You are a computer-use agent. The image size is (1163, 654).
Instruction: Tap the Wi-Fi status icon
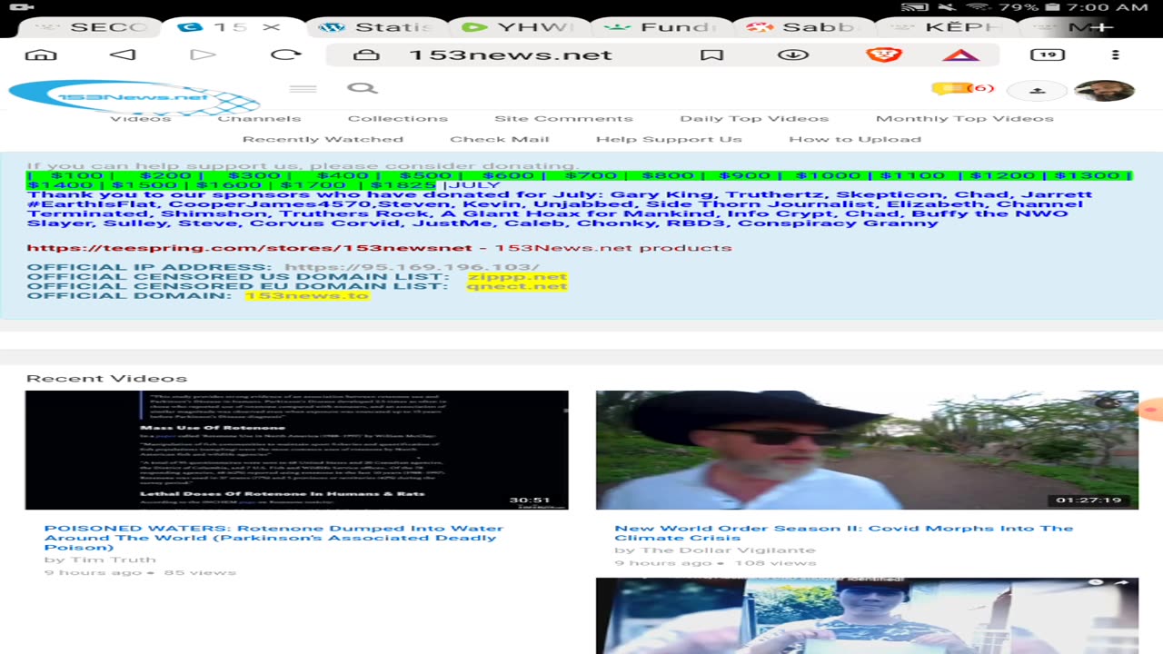tap(977, 7)
